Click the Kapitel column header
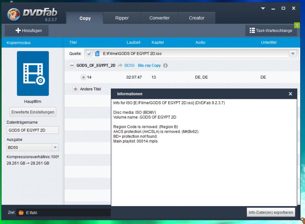 (x=158, y=42)
